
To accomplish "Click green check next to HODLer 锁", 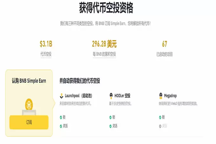I will coord(110,117).
